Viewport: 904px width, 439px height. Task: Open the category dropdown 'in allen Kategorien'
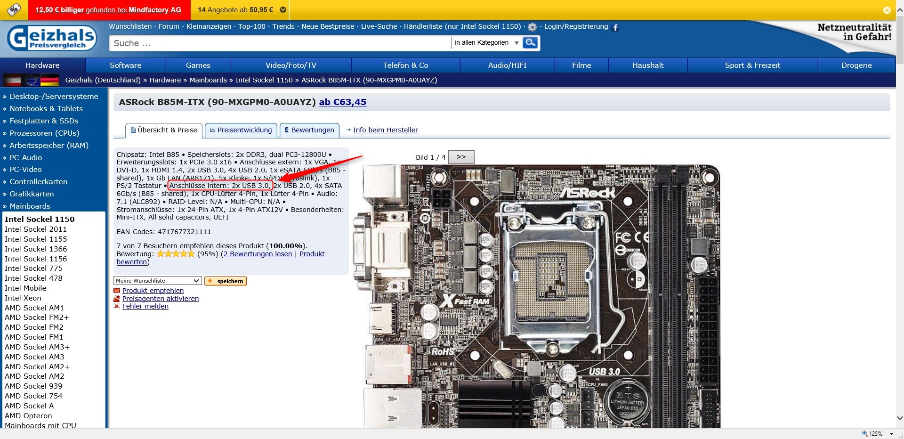click(486, 43)
